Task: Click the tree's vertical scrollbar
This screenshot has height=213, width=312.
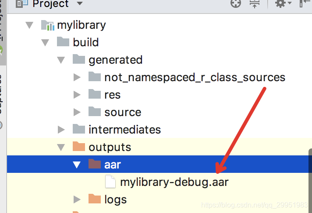Action: pos(310,180)
